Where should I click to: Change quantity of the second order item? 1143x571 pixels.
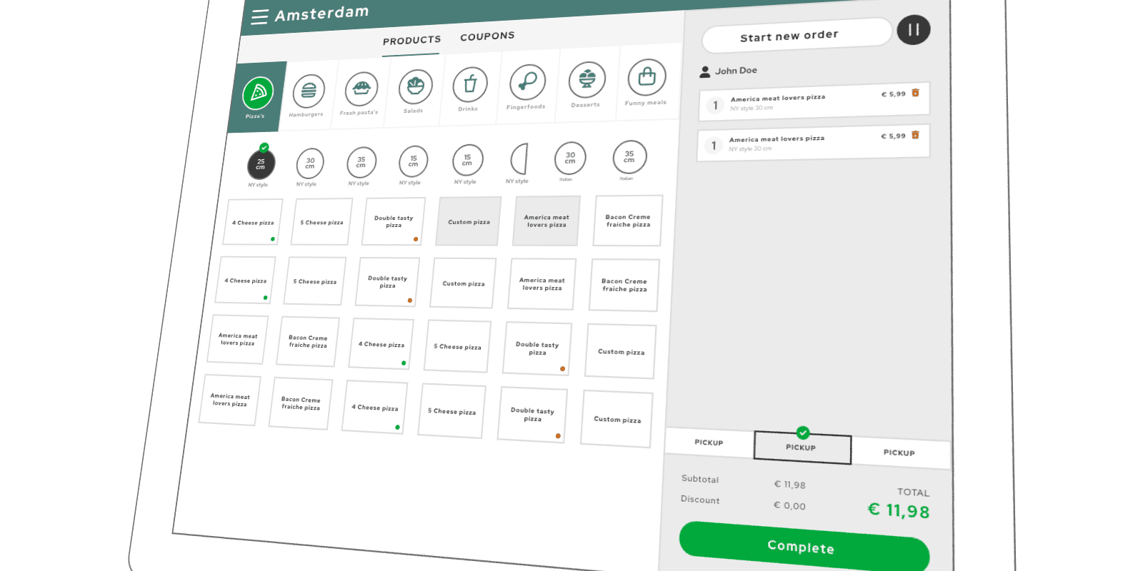(x=713, y=146)
